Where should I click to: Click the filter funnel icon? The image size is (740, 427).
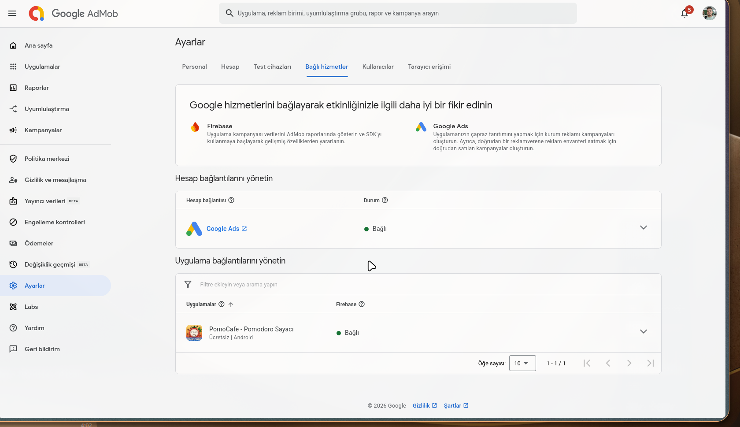188,284
